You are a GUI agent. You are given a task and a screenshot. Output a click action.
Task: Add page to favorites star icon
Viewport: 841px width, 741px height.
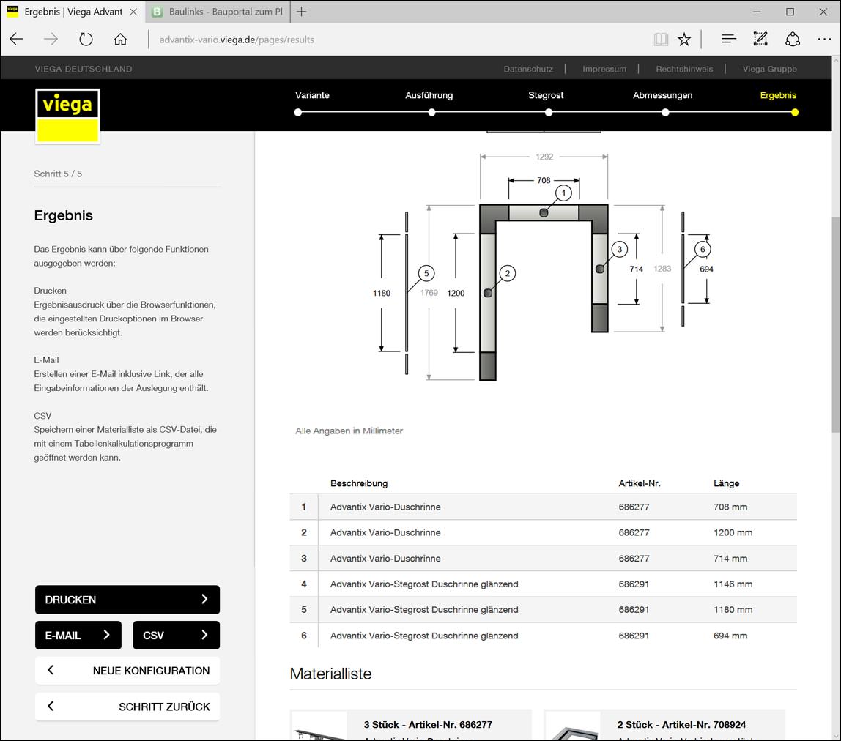pyautogui.click(x=683, y=39)
